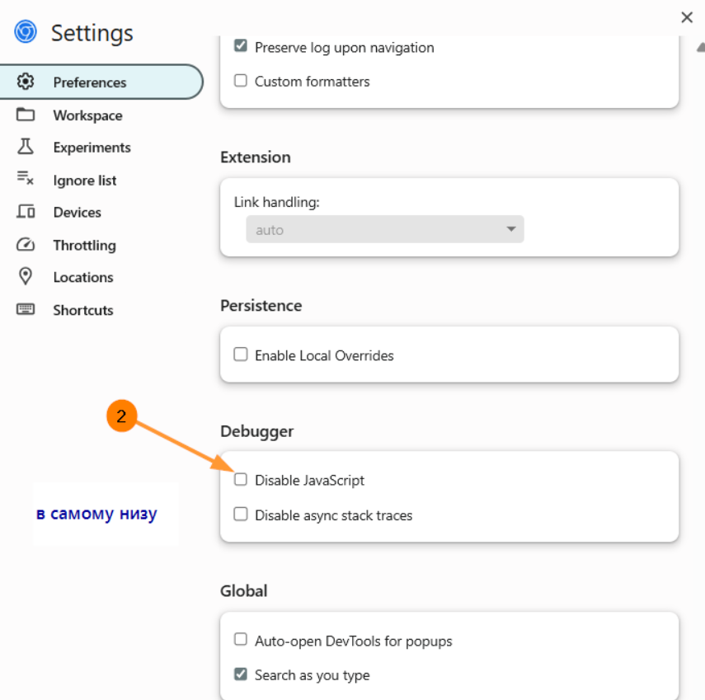Click the Preferences gear icon
This screenshot has width=705, height=700.
[26, 82]
